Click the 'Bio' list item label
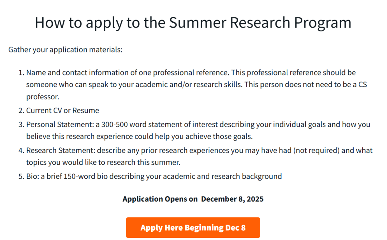Image resolution: width=387 pixels, height=240 pixels. (x=33, y=177)
